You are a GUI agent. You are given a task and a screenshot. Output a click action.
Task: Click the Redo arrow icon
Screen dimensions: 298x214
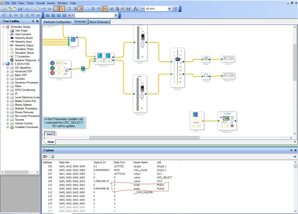click(49, 9)
